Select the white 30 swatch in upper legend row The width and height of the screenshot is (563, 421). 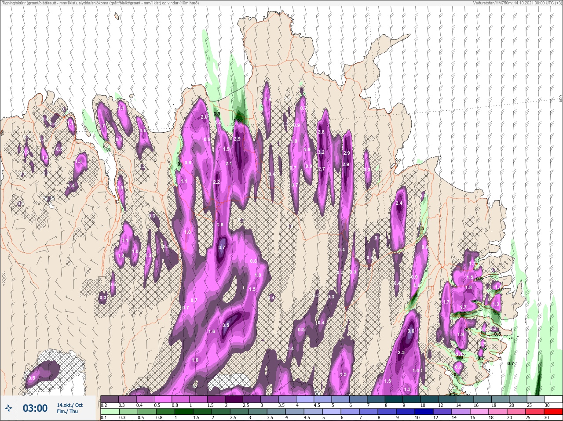(553, 399)
